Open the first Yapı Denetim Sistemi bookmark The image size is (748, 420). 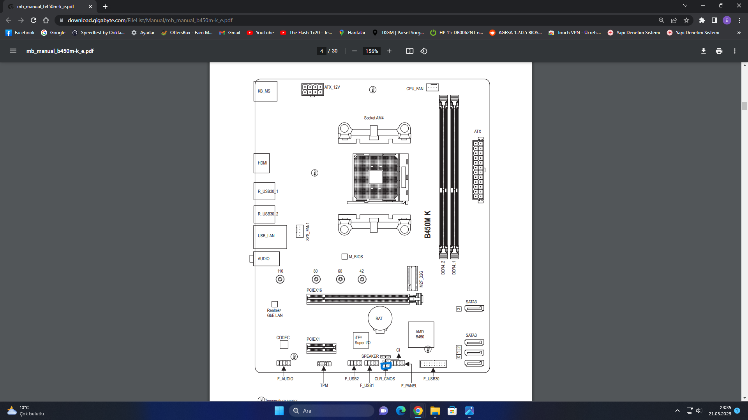pyautogui.click(x=634, y=33)
